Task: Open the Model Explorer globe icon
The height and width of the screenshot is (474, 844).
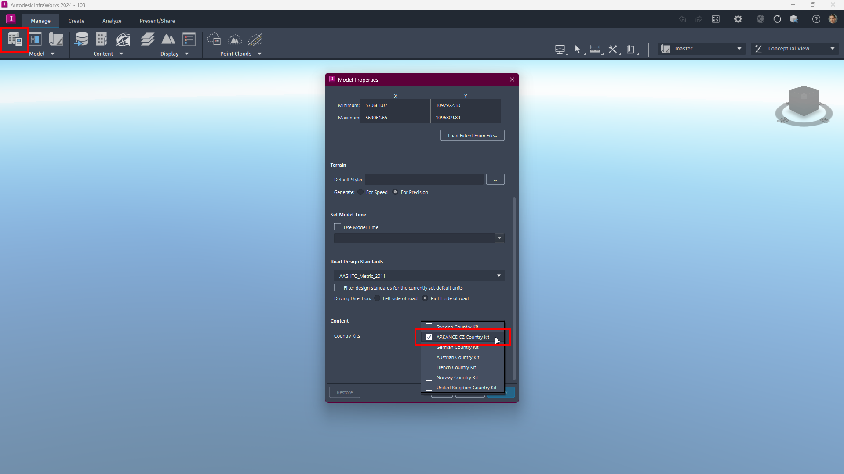Action: point(123,39)
